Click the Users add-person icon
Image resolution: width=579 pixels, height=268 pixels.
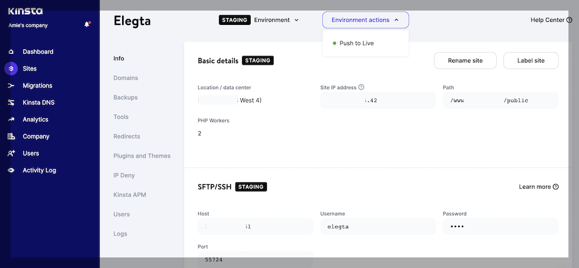[x=11, y=153]
